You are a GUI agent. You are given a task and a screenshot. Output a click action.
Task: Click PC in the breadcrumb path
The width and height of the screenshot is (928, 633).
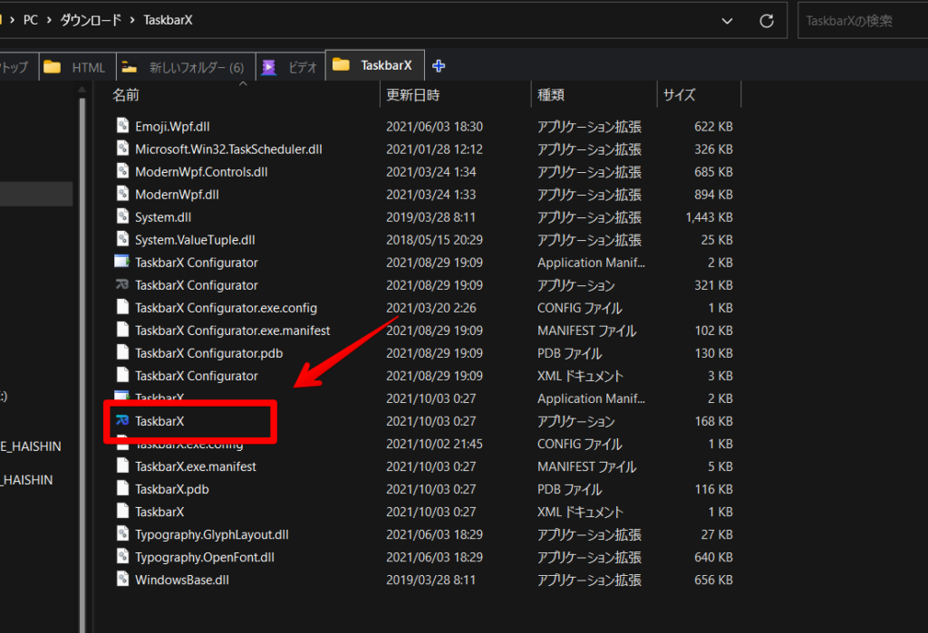tap(30, 20)
